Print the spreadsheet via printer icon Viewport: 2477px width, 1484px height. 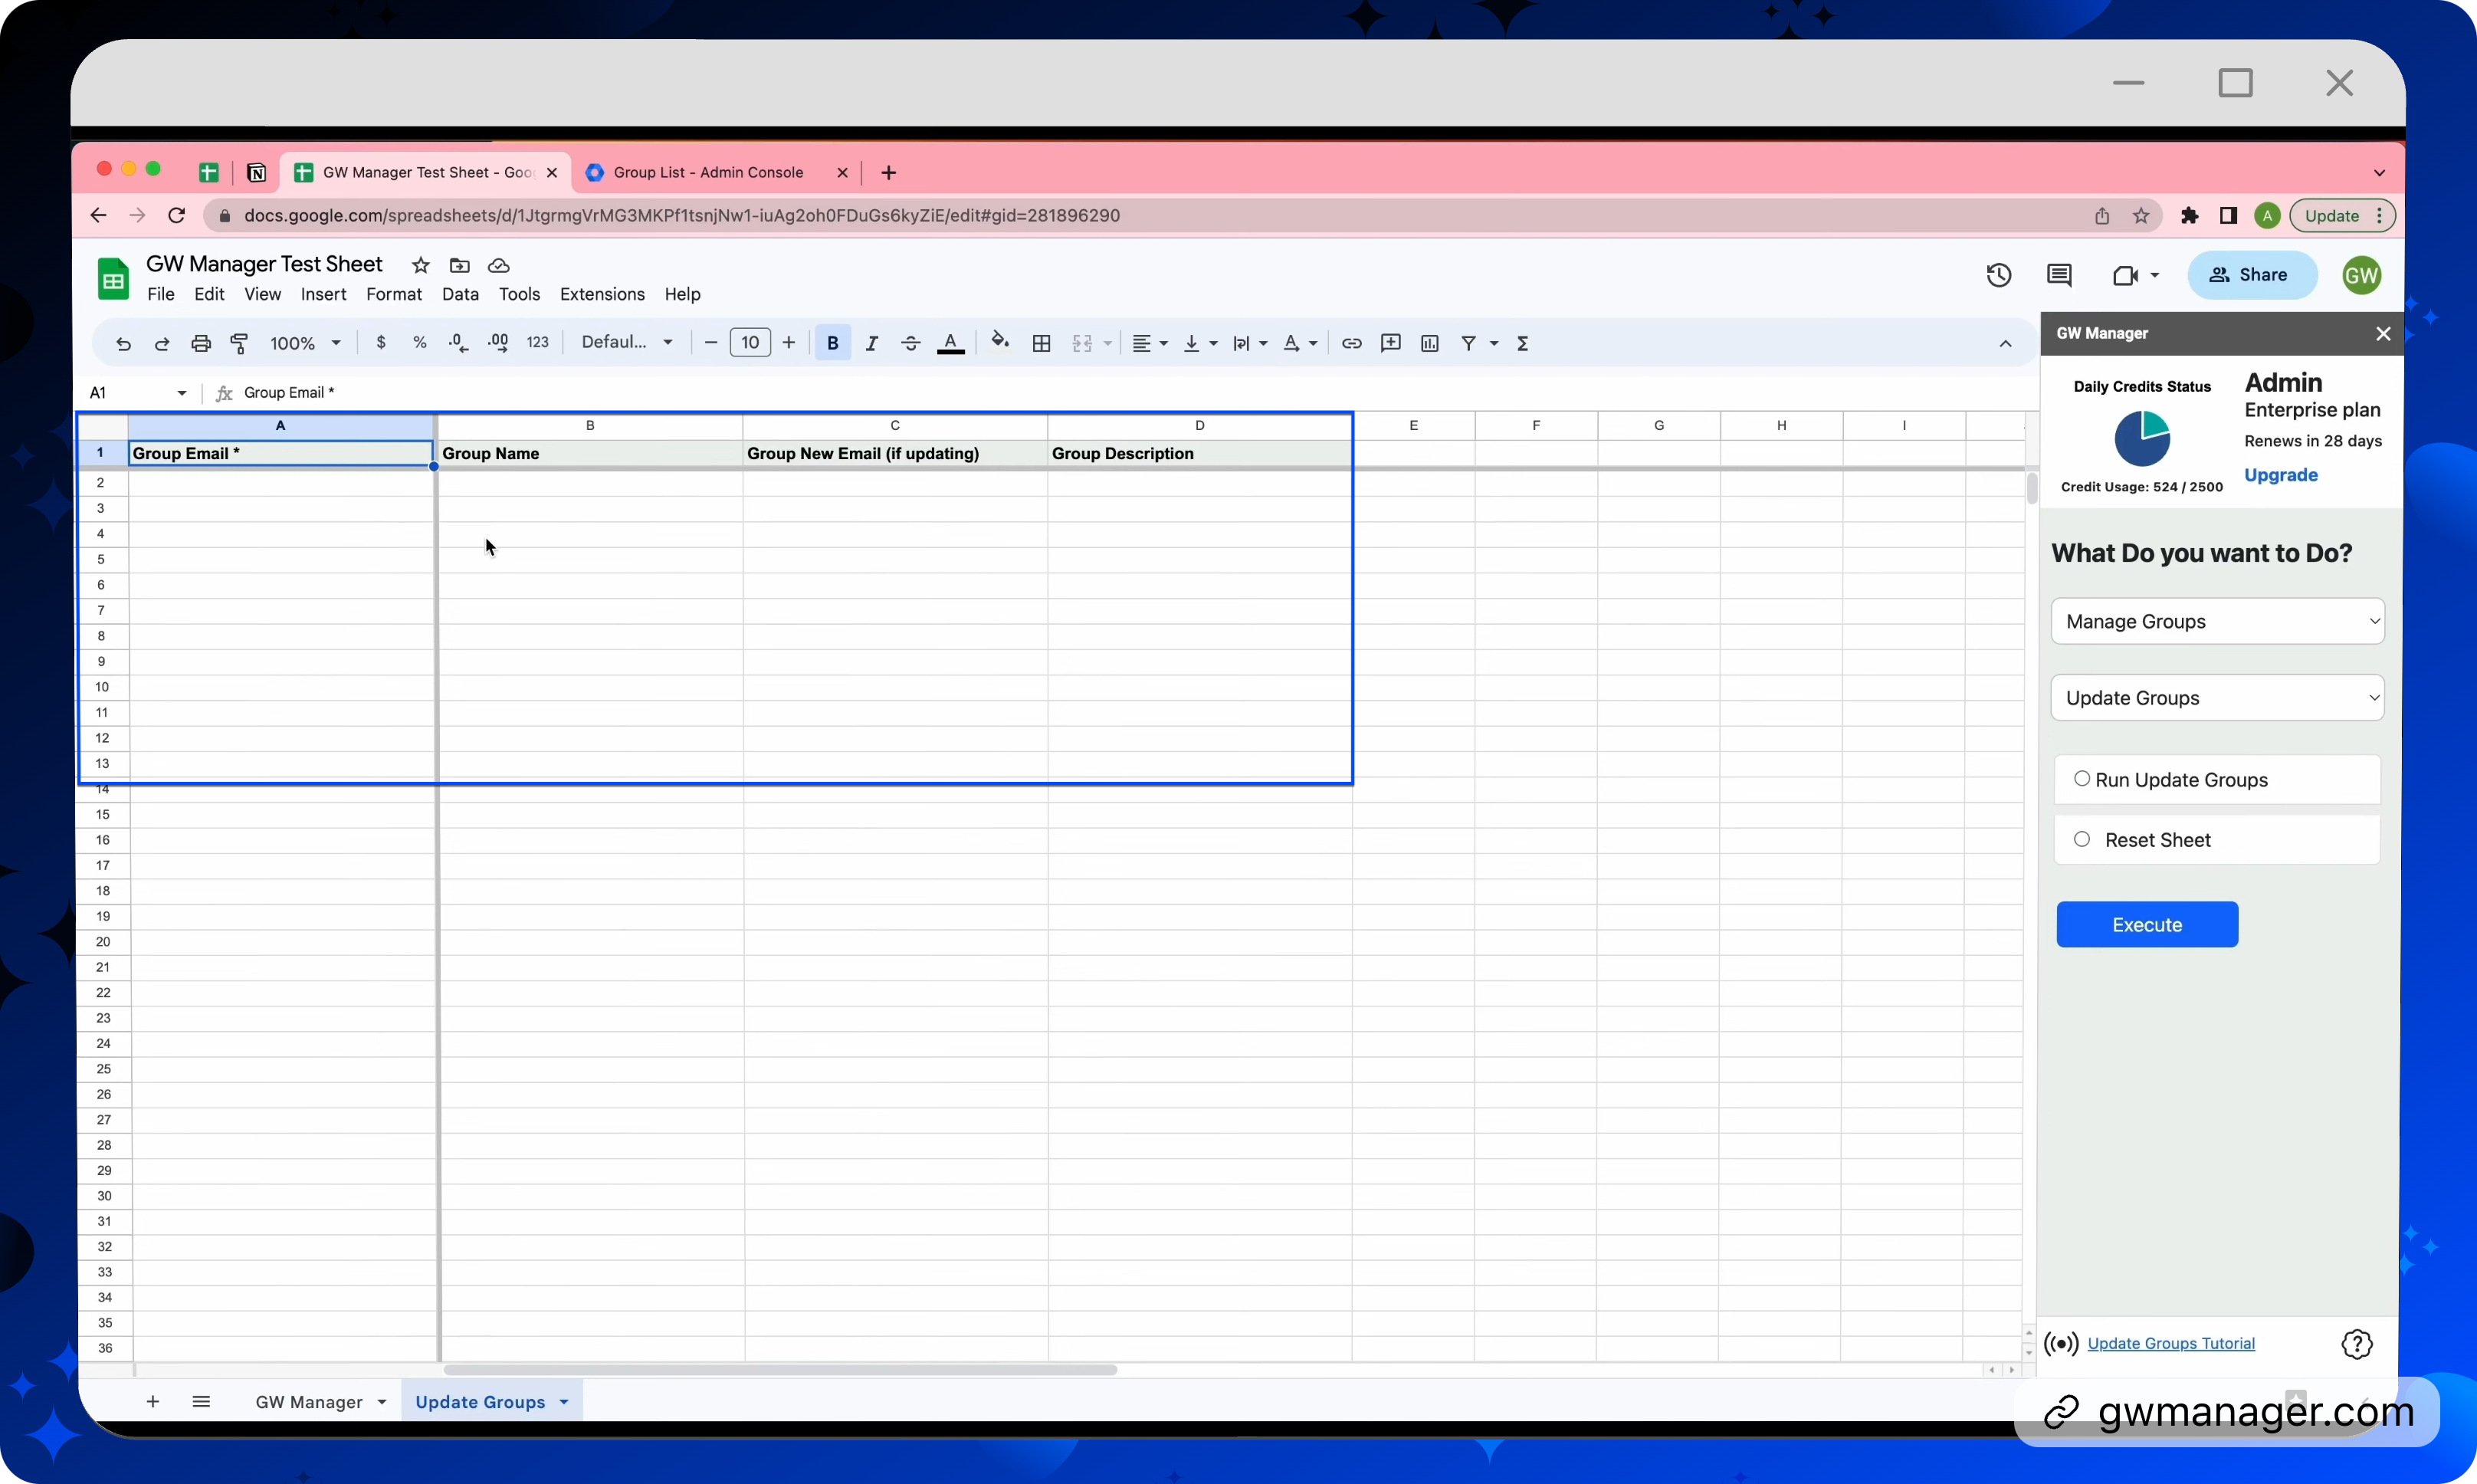coord(201,343)
